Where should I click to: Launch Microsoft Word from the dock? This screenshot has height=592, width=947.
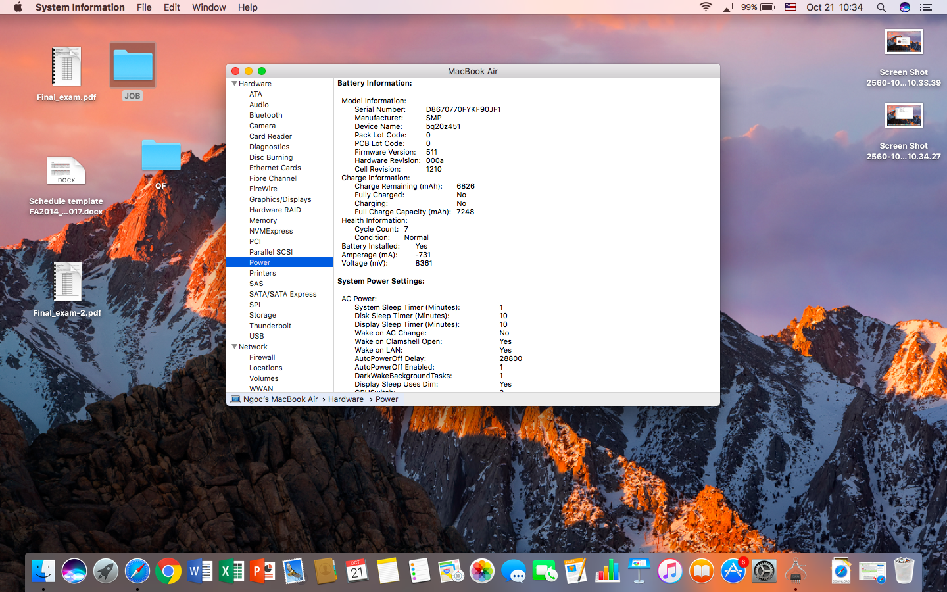pos(200,571)
